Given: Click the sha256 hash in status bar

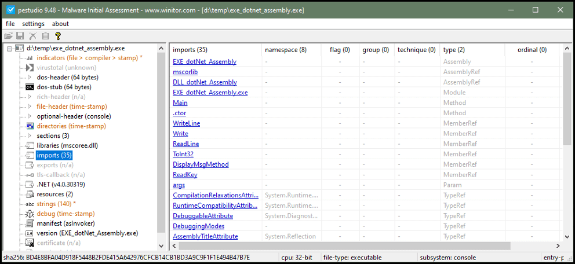Looking at the screenshot, I should pos(126,258).
